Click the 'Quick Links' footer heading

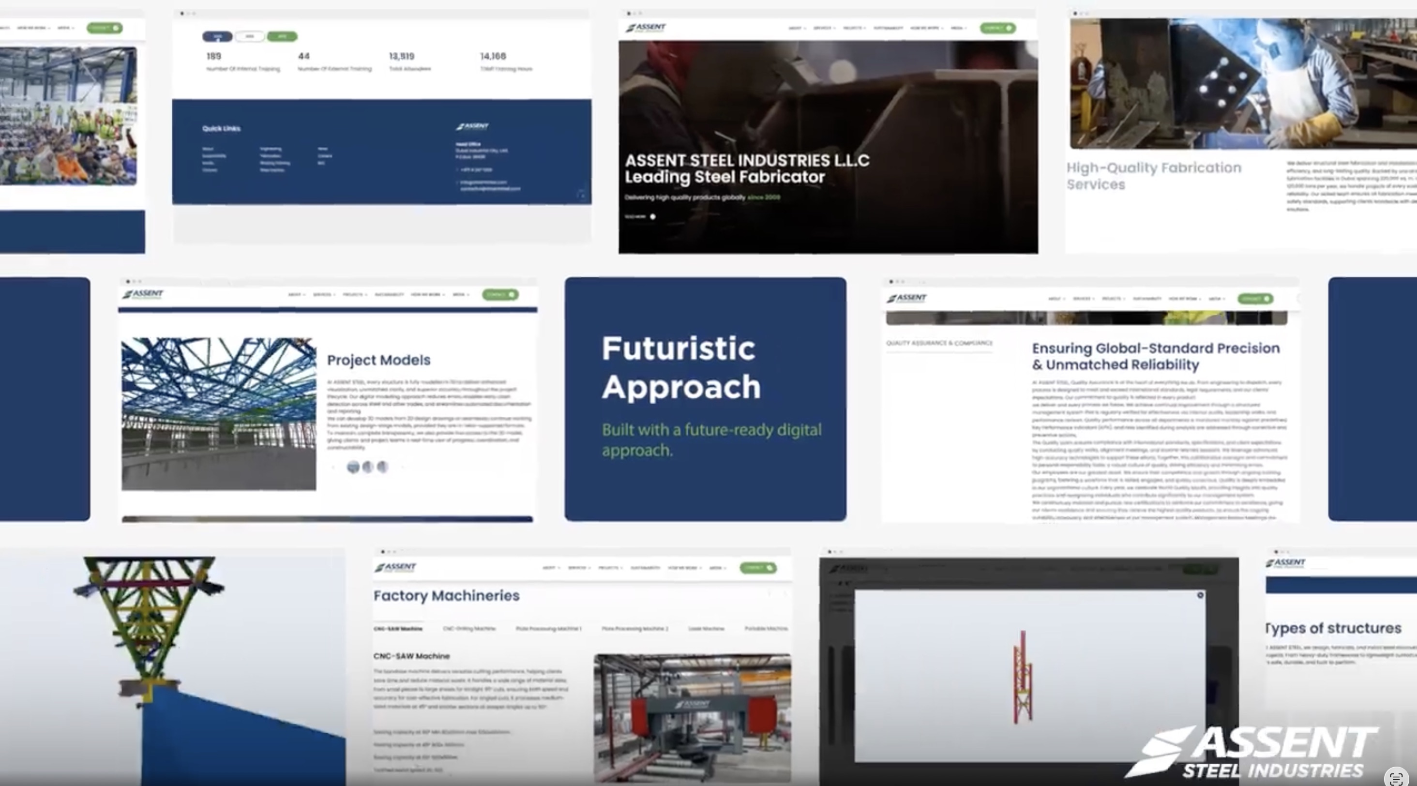(221, 129)
